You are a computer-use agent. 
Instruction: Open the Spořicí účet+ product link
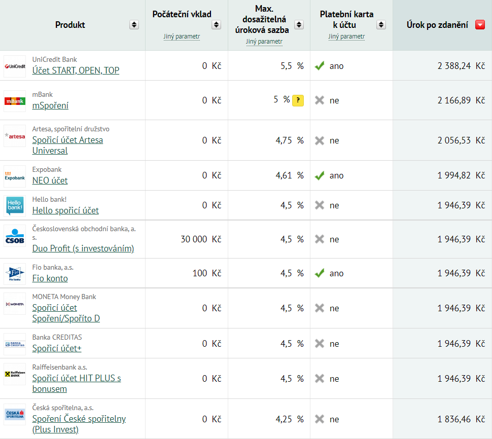[x=57, y=348]
